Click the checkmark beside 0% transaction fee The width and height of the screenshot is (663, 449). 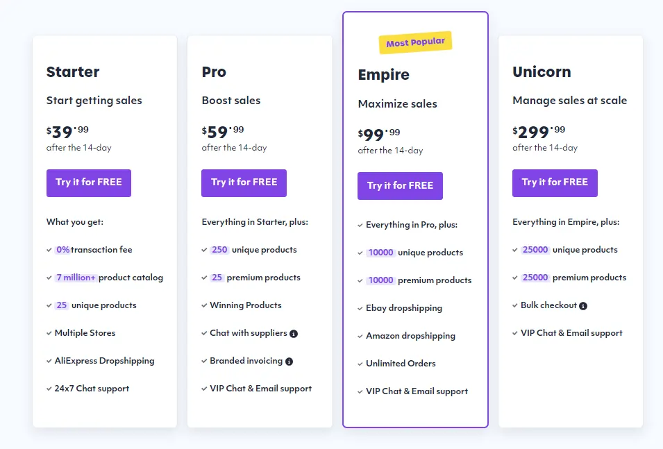click(47, 249)
